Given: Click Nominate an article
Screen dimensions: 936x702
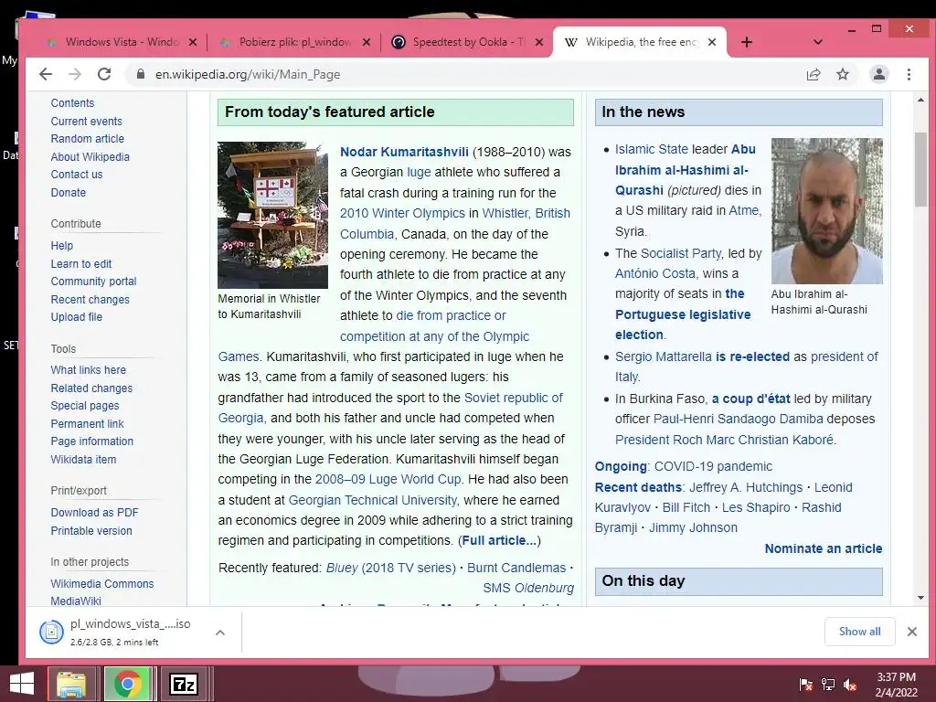Looking at the screenshot, I should coord(824,548).
